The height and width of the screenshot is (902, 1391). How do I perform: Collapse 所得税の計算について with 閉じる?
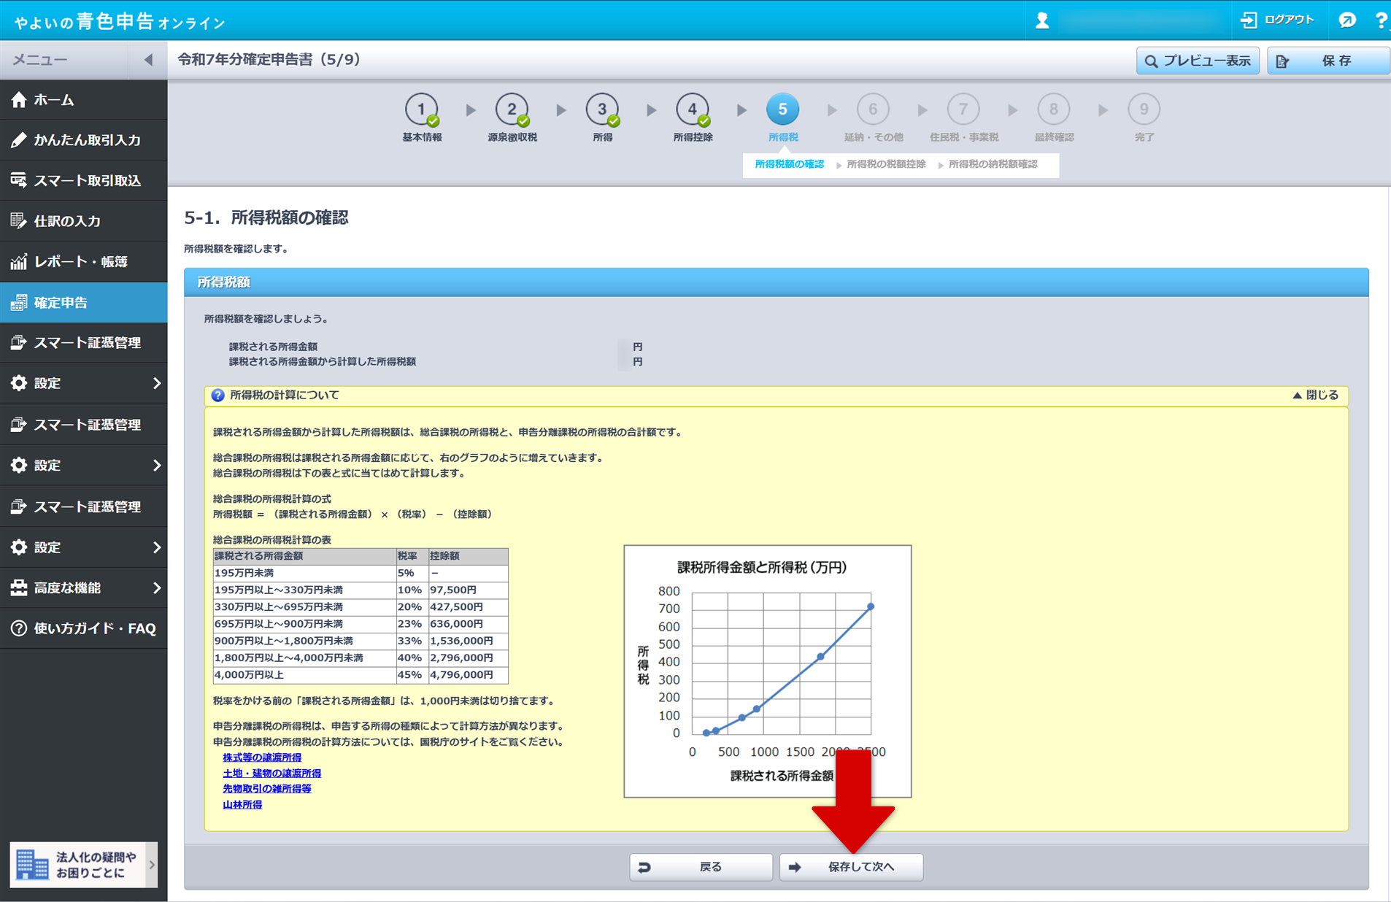pos(1316,395)
